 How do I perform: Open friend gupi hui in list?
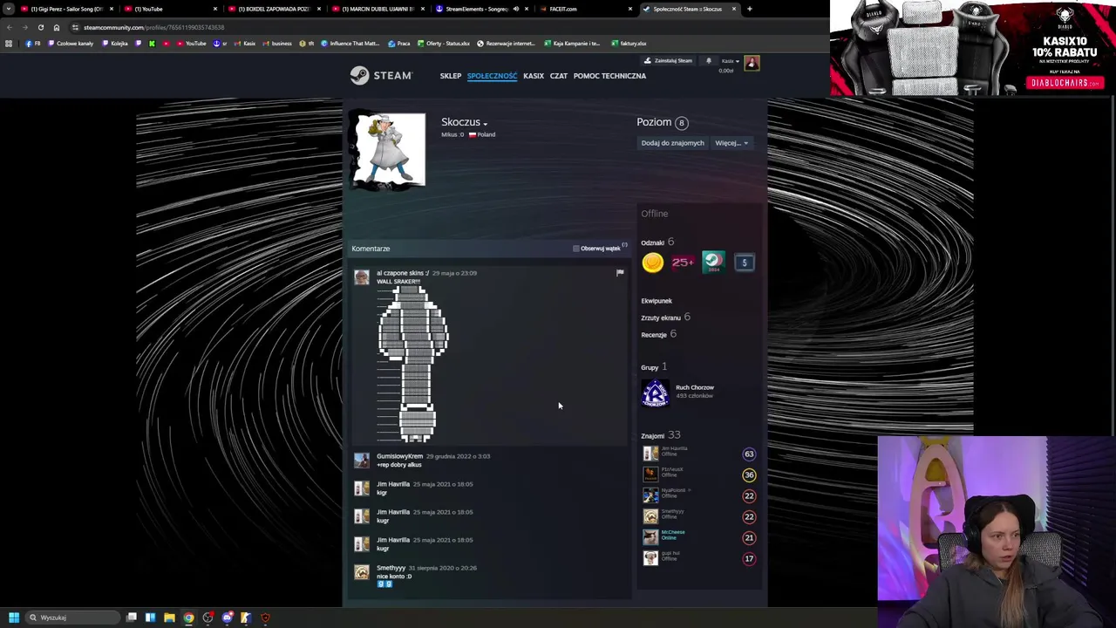point(698,558)
